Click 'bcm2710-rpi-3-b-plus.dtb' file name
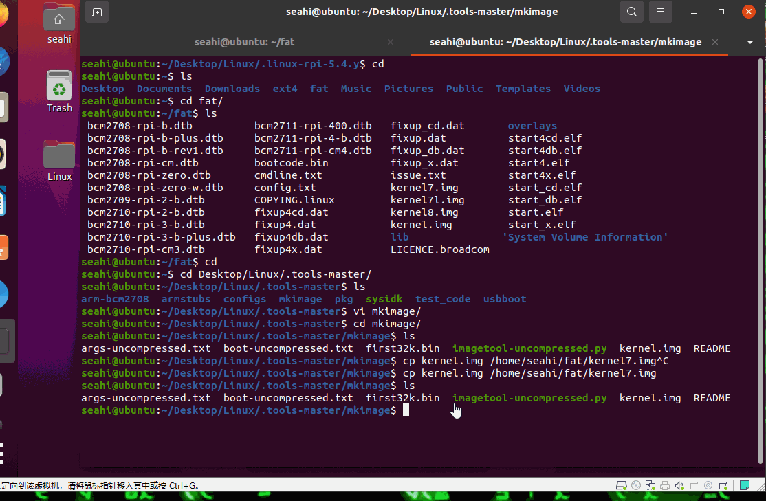766x501 pixels. [x=161, y=237]
